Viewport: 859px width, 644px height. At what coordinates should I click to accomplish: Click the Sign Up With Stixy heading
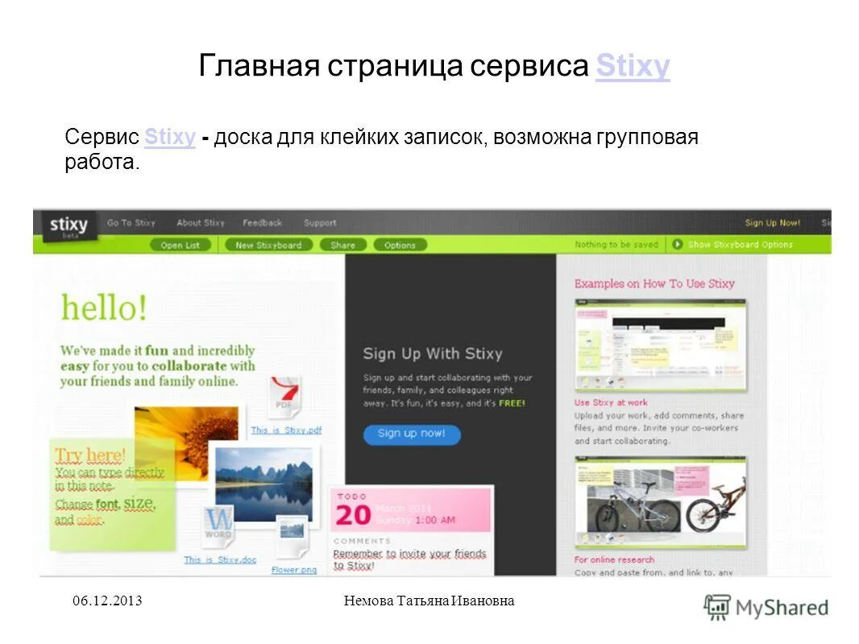433,353
